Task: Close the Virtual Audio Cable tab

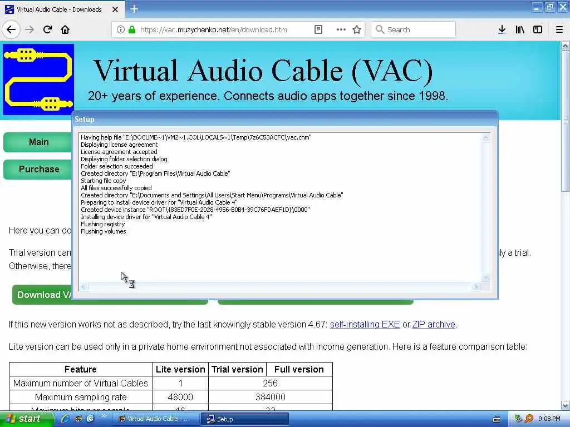Action: (x=115, y=9)
